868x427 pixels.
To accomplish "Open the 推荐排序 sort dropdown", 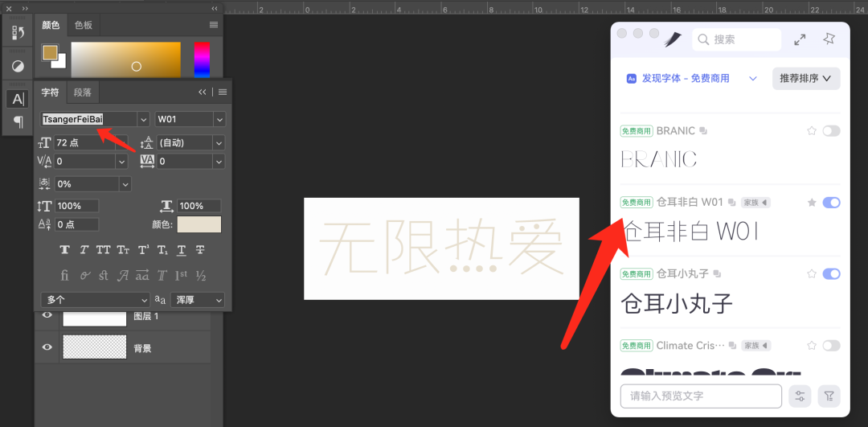I will [806, 78].
